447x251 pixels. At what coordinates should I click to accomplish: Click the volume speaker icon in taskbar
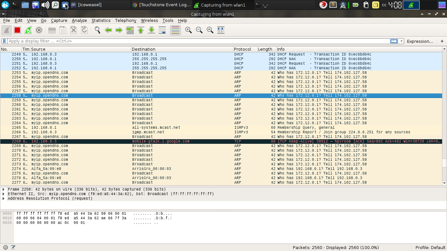pos(45,5)
